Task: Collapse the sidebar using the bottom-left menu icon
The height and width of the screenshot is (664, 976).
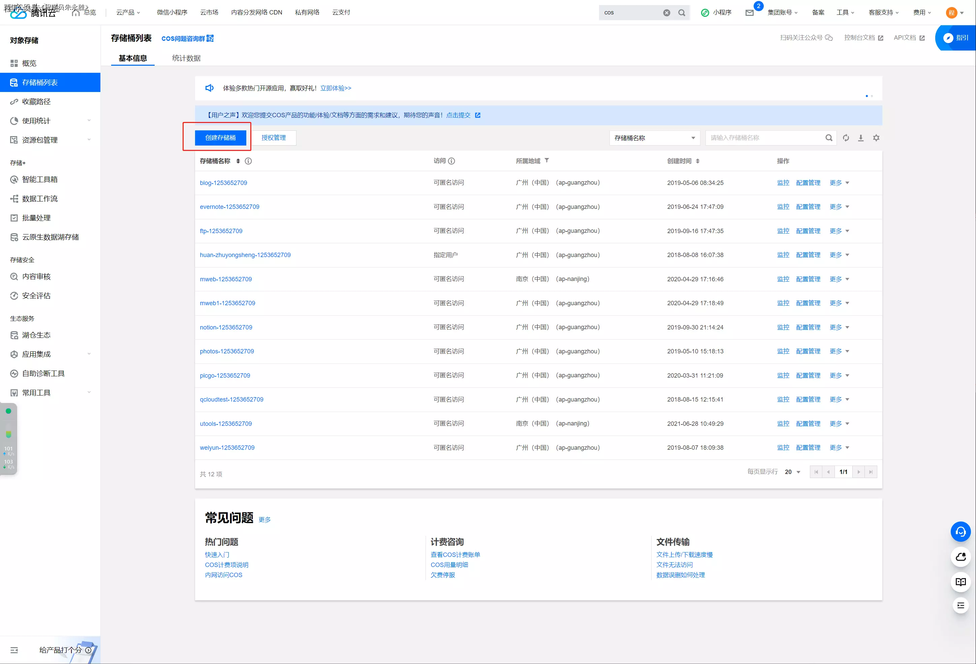Action: (14, 650)
